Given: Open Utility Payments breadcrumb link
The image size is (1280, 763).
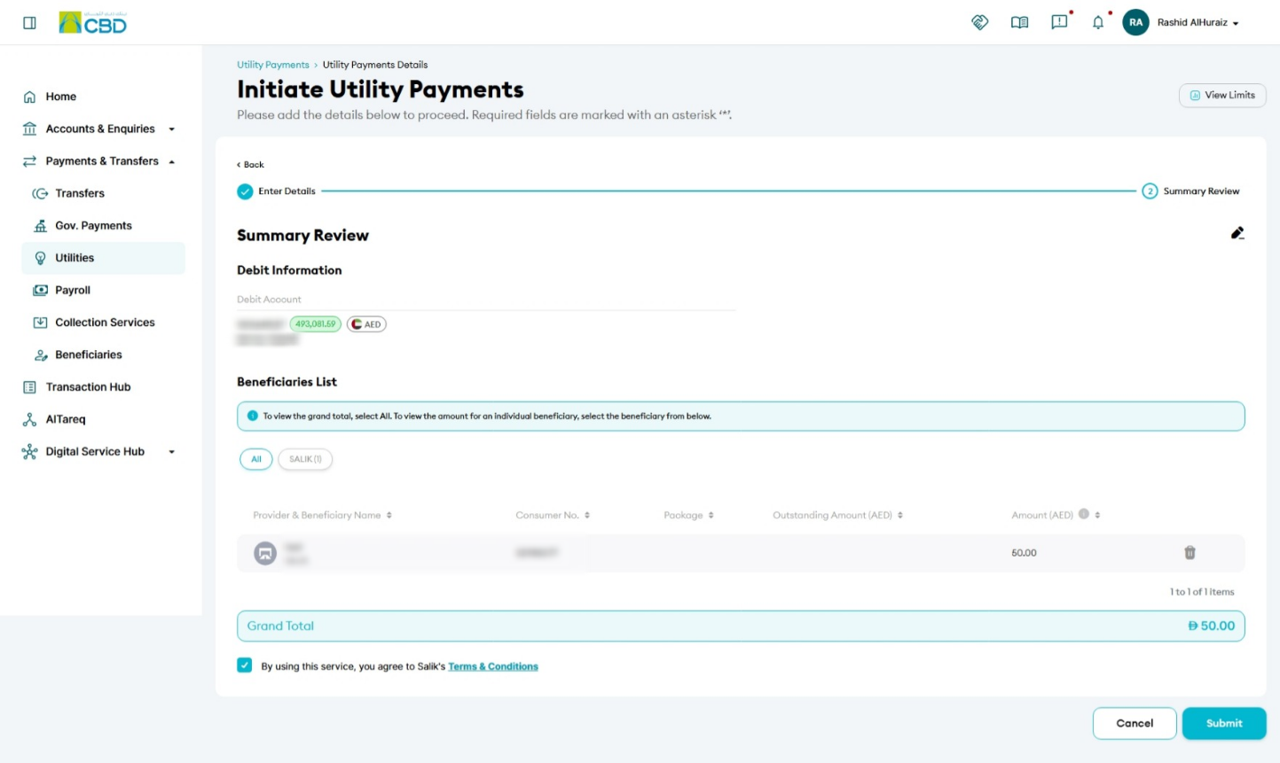Looking at the screenshot, I should click(273, 65).
